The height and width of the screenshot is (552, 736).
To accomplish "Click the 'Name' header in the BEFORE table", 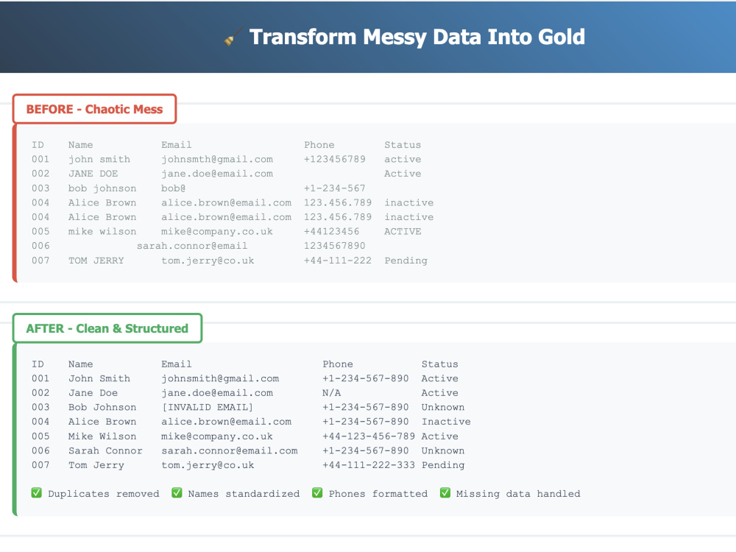I will tap(81, 145).
